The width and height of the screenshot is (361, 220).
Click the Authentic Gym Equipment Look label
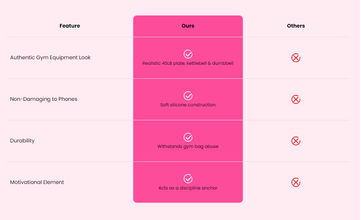(x=50, y=57)
